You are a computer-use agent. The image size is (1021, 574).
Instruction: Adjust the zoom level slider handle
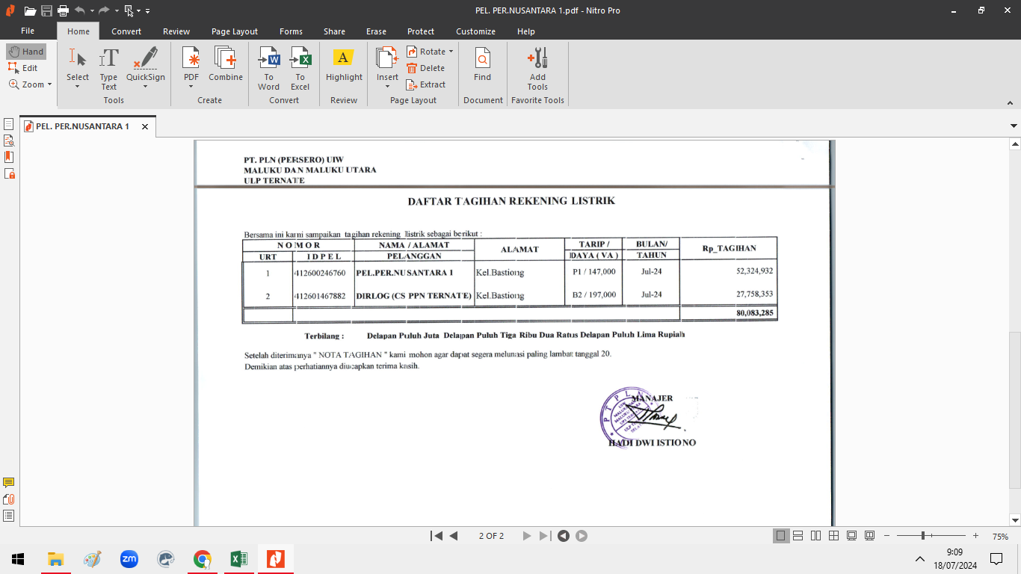[x=924, y=536]
